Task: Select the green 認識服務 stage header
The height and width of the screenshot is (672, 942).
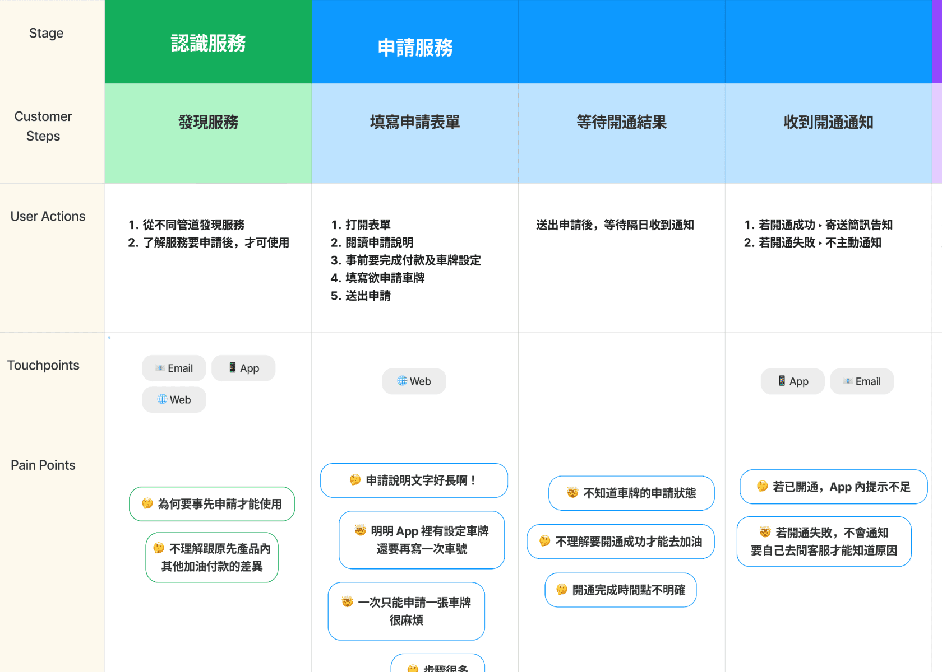Action: pyautogui.click(x=208, y=41)
